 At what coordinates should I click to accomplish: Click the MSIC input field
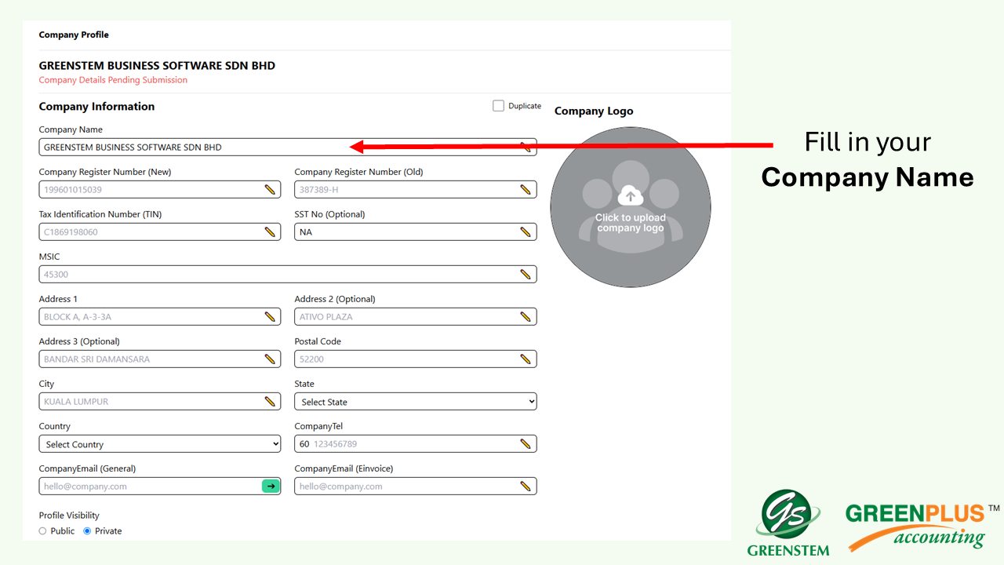[288, 274]
